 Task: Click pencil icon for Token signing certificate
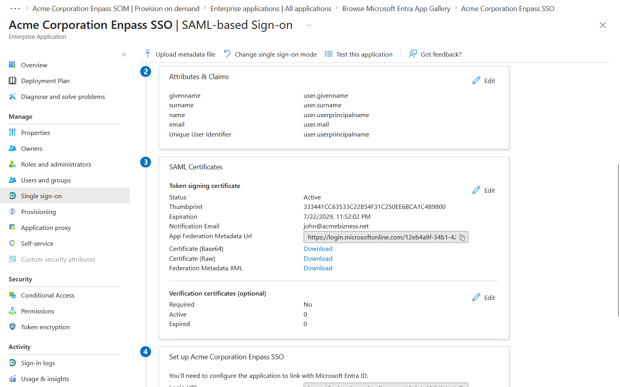point(476,190)
